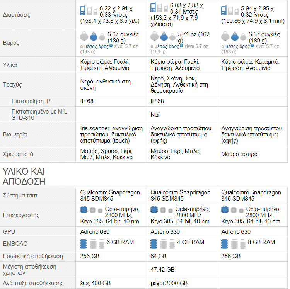This screenshot has width=290, height=289.
Task: Click the blue memory chip icon beside 4 GB RAM
Action: tap(154, 244)
